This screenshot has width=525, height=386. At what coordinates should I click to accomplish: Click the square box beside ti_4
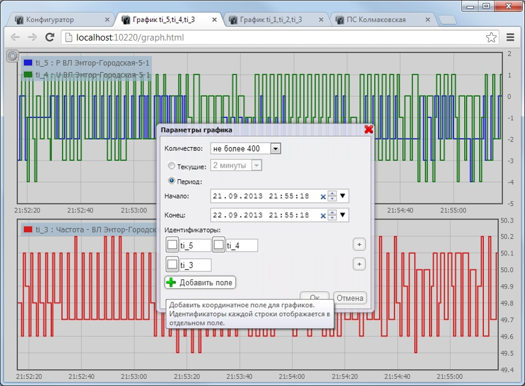pos(219,245)
